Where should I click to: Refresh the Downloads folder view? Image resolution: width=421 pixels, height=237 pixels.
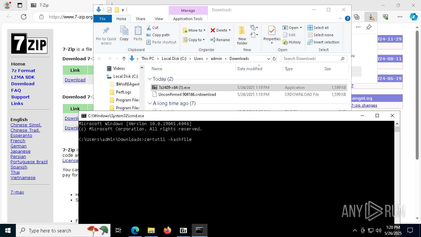(x=274, y=59)
